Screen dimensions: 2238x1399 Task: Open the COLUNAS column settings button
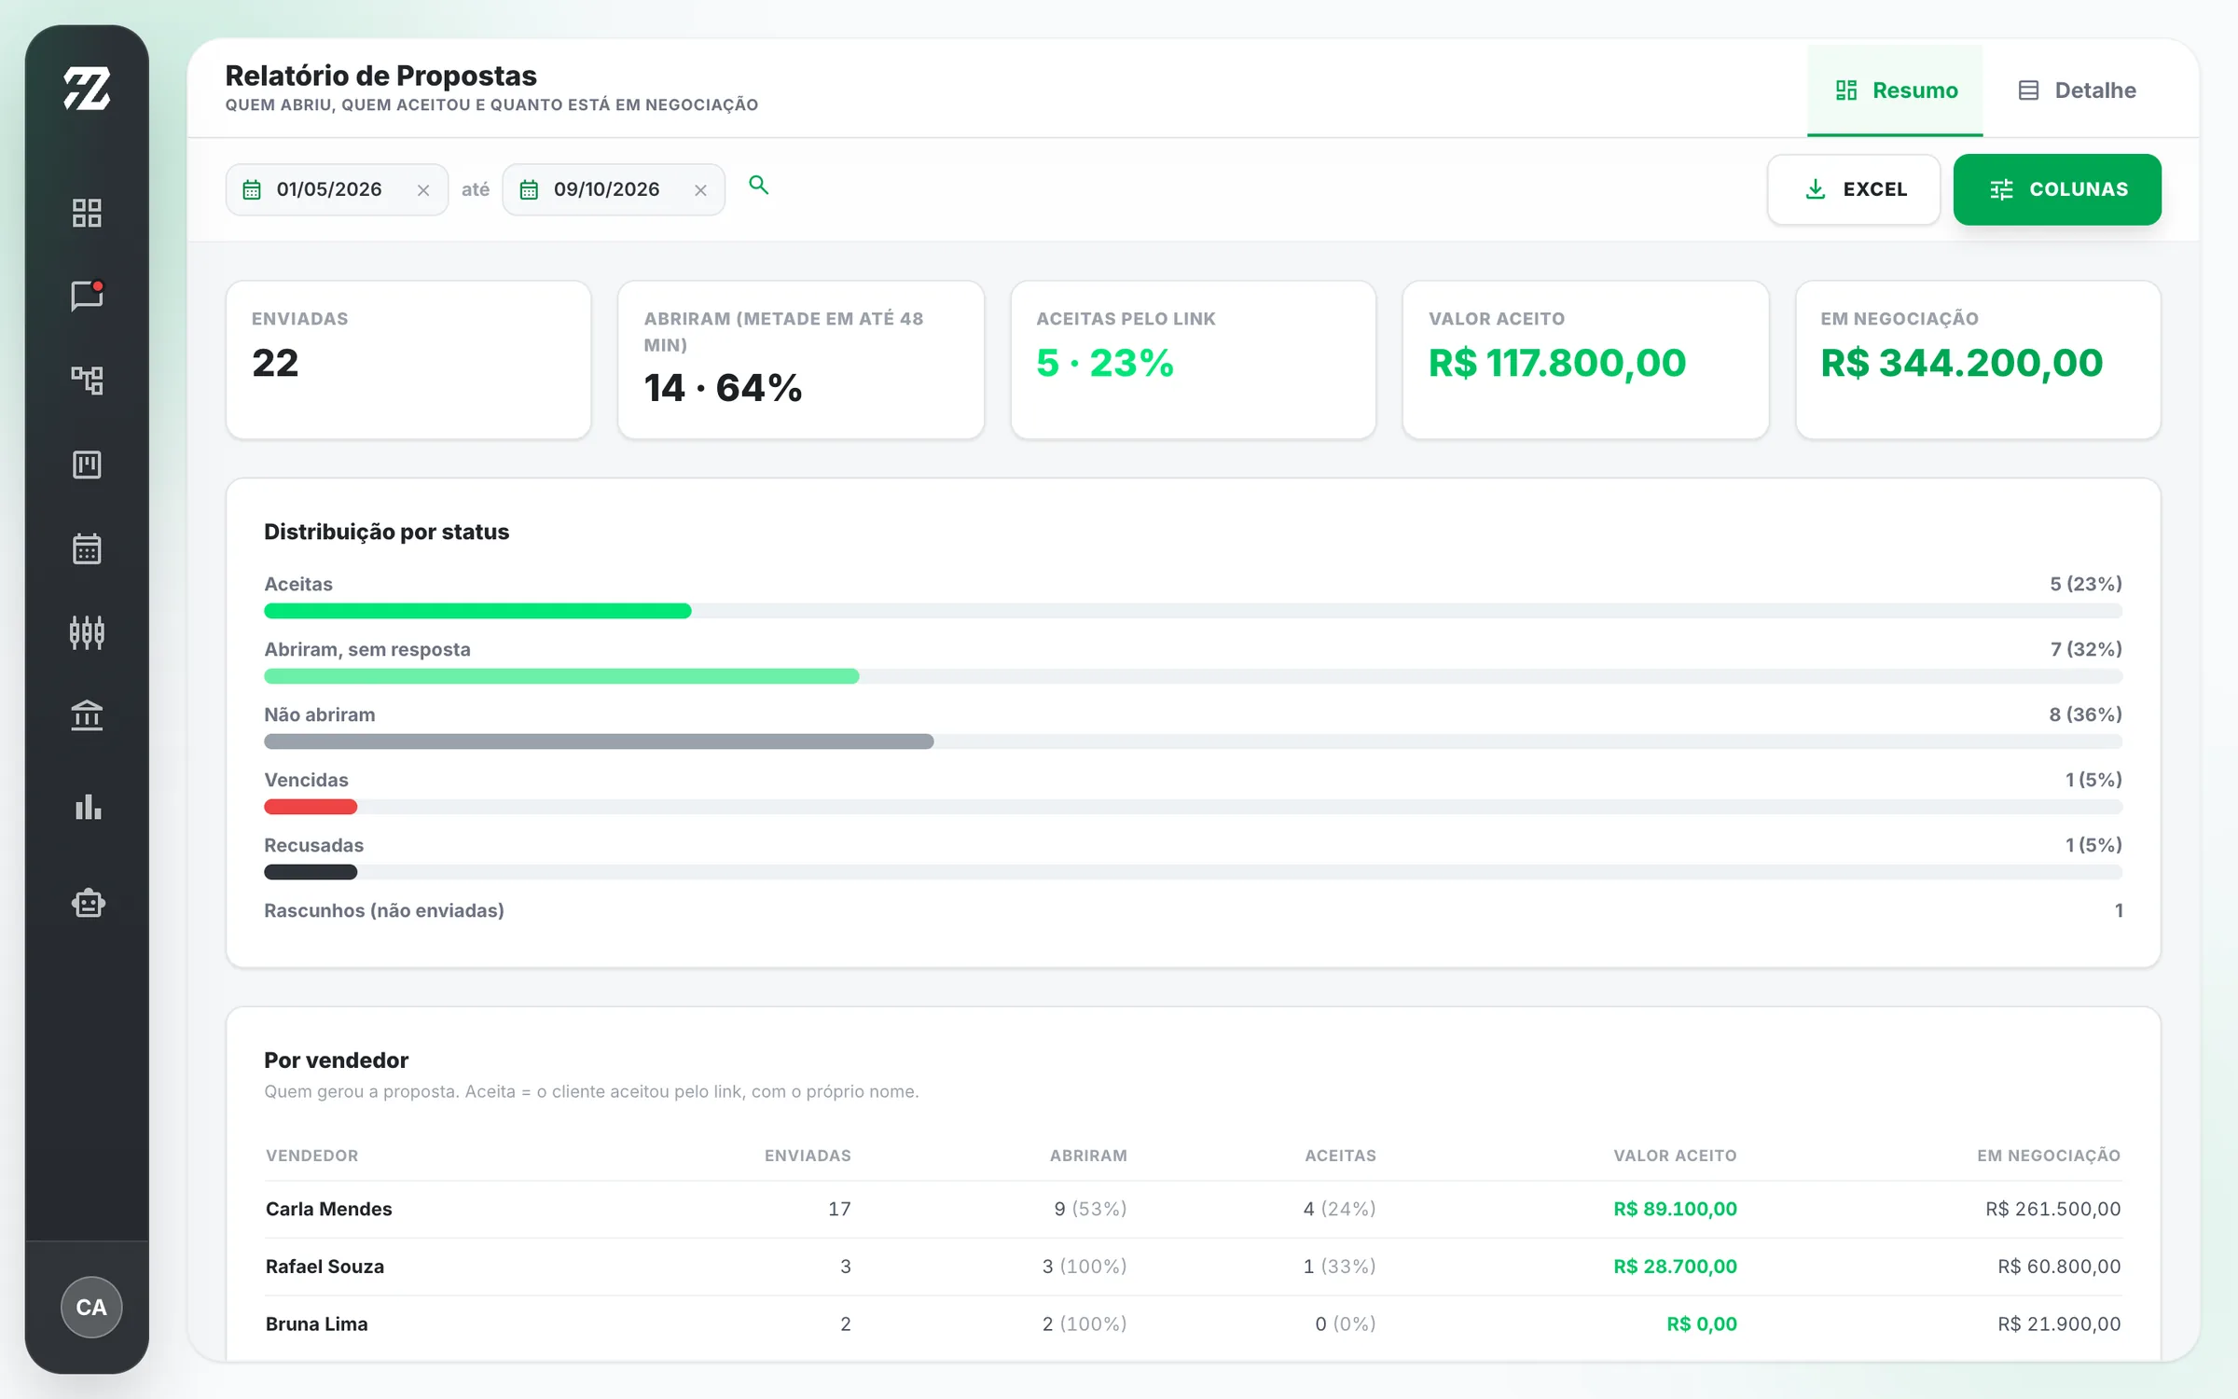coord(2057,189)
